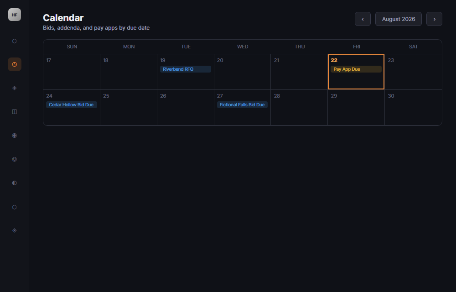Advance to next month with right chevron
The height and width of the screenshot is (292, 456).
(434, 19)
